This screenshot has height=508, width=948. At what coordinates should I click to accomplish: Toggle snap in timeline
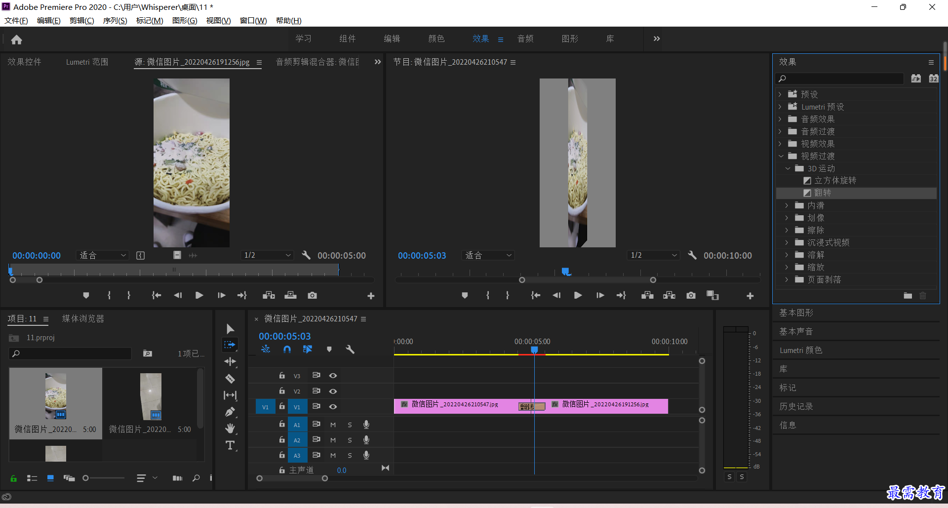point(287,349)
